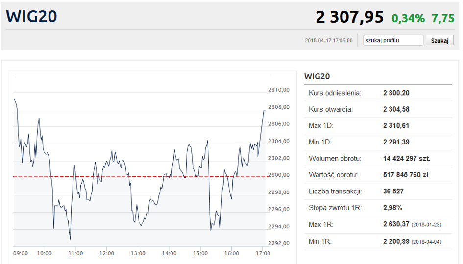Click the 2310,00 price axis label
The image size is (463, 264).
coord(279,90)
